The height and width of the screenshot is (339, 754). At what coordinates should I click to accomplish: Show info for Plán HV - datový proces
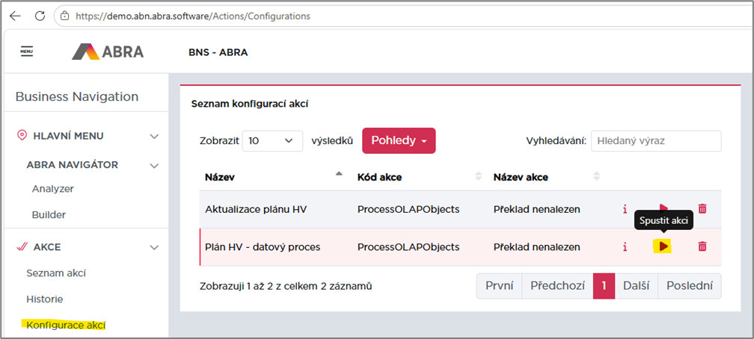pyautogui.click(x=625, y=247)
